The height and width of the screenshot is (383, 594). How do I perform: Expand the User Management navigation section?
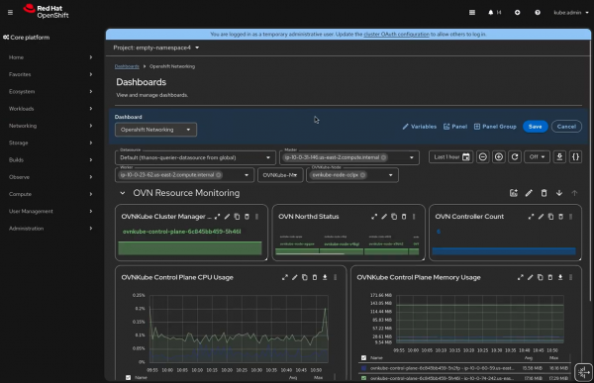[x=50, y=211]
